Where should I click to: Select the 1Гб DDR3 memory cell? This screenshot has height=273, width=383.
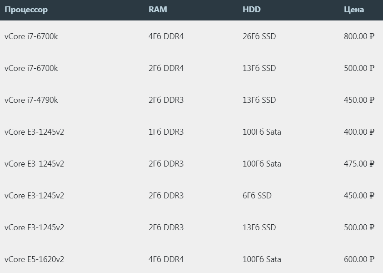click(166, 132)
